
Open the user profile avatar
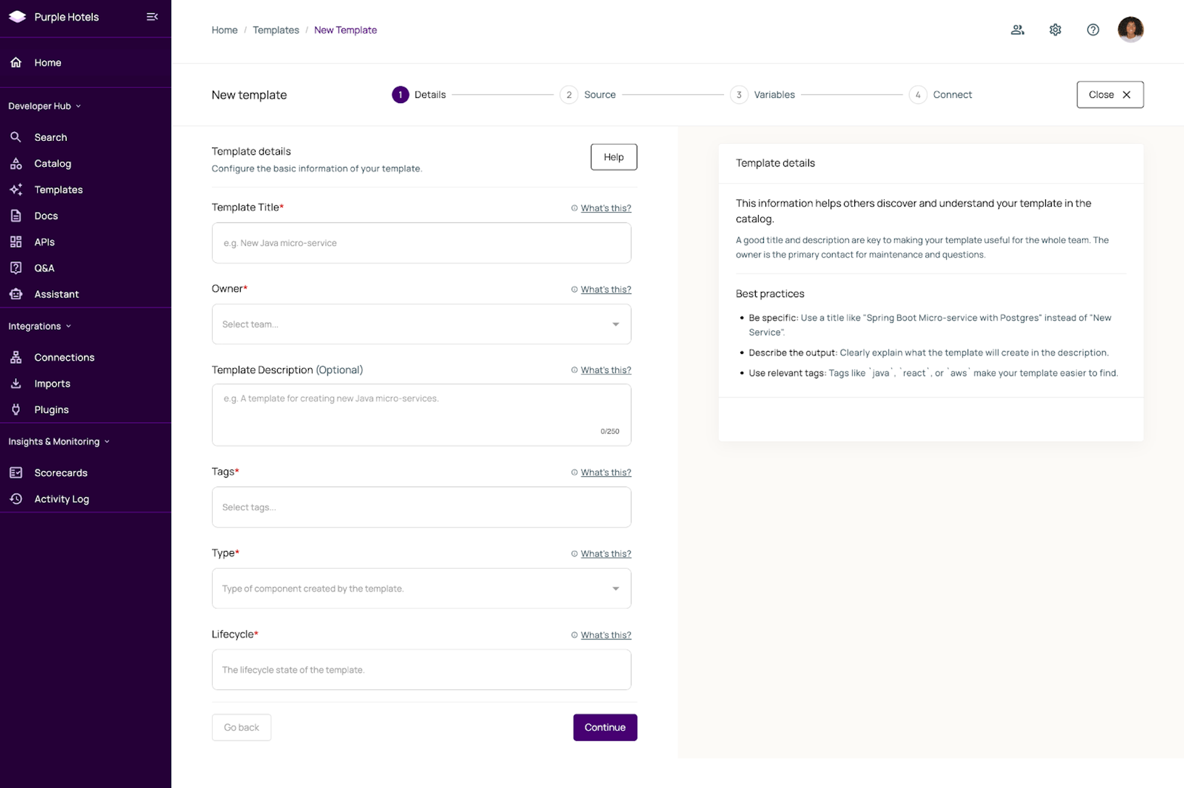1130,30
